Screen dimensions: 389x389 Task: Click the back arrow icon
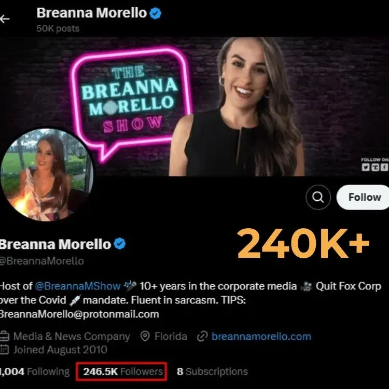[x=5, y=19]
